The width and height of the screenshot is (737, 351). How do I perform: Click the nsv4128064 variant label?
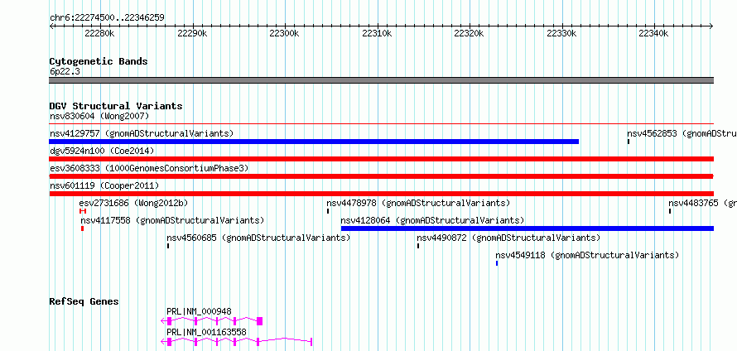[432, 220]
